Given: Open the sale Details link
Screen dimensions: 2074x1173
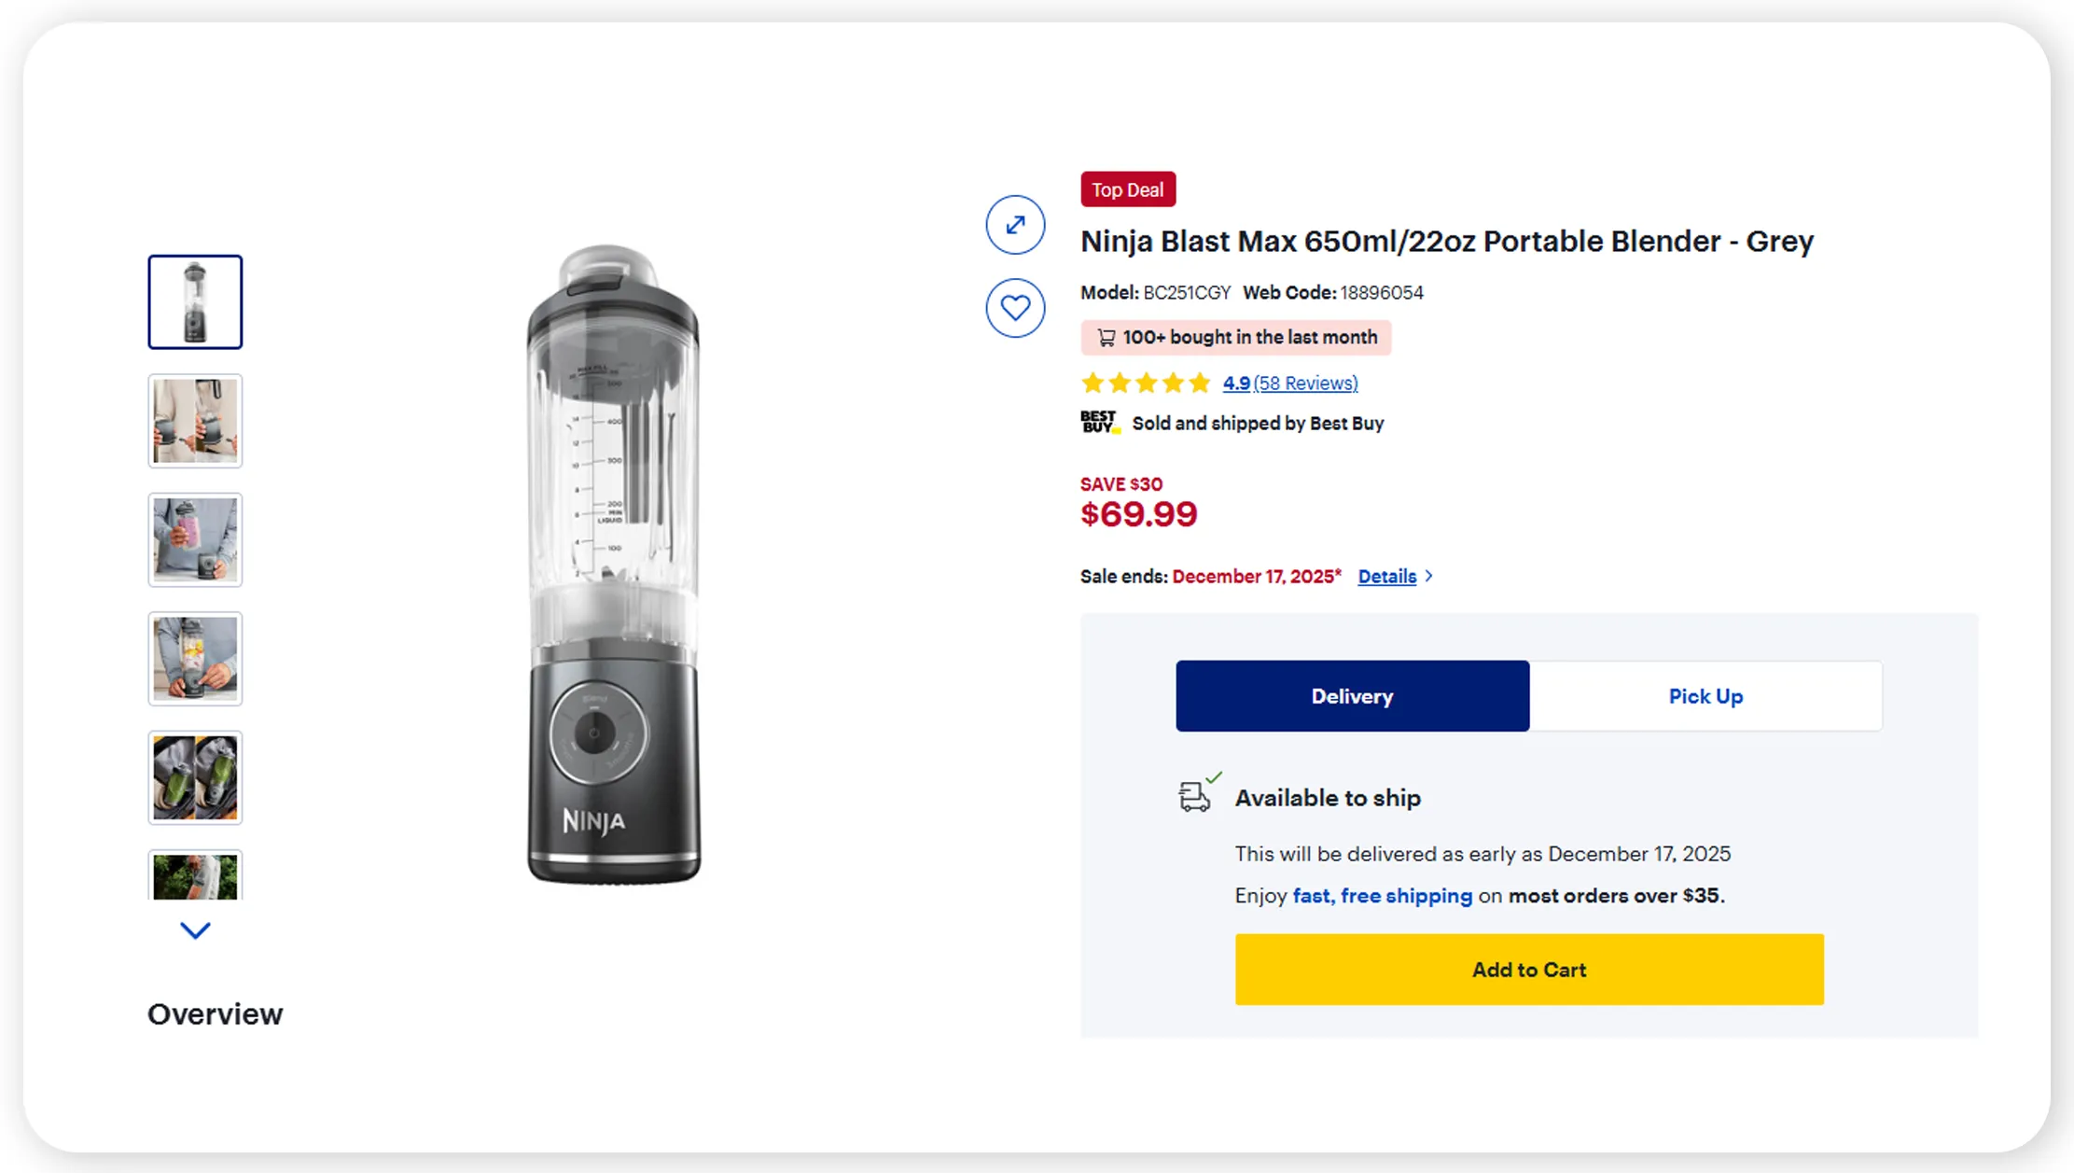Looking at the screenshot, I should [1386, 577].
